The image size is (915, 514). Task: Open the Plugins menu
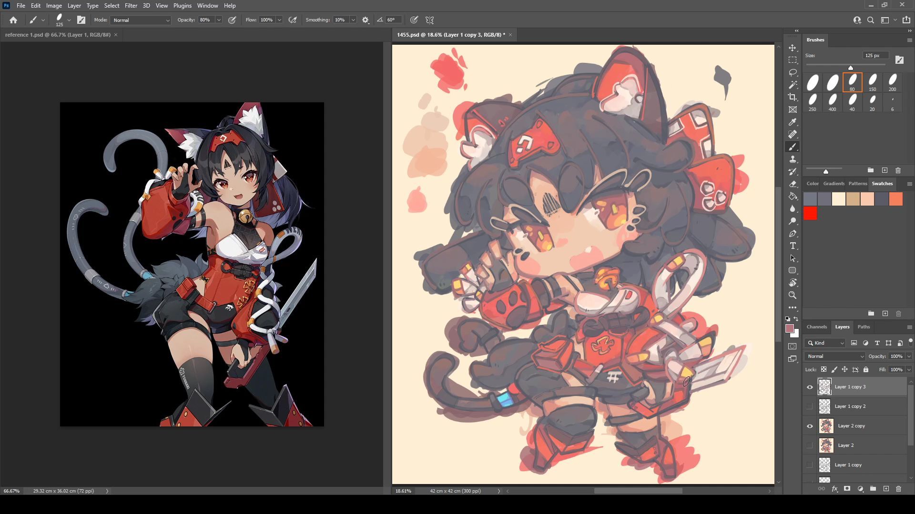(x=182, y=6)
